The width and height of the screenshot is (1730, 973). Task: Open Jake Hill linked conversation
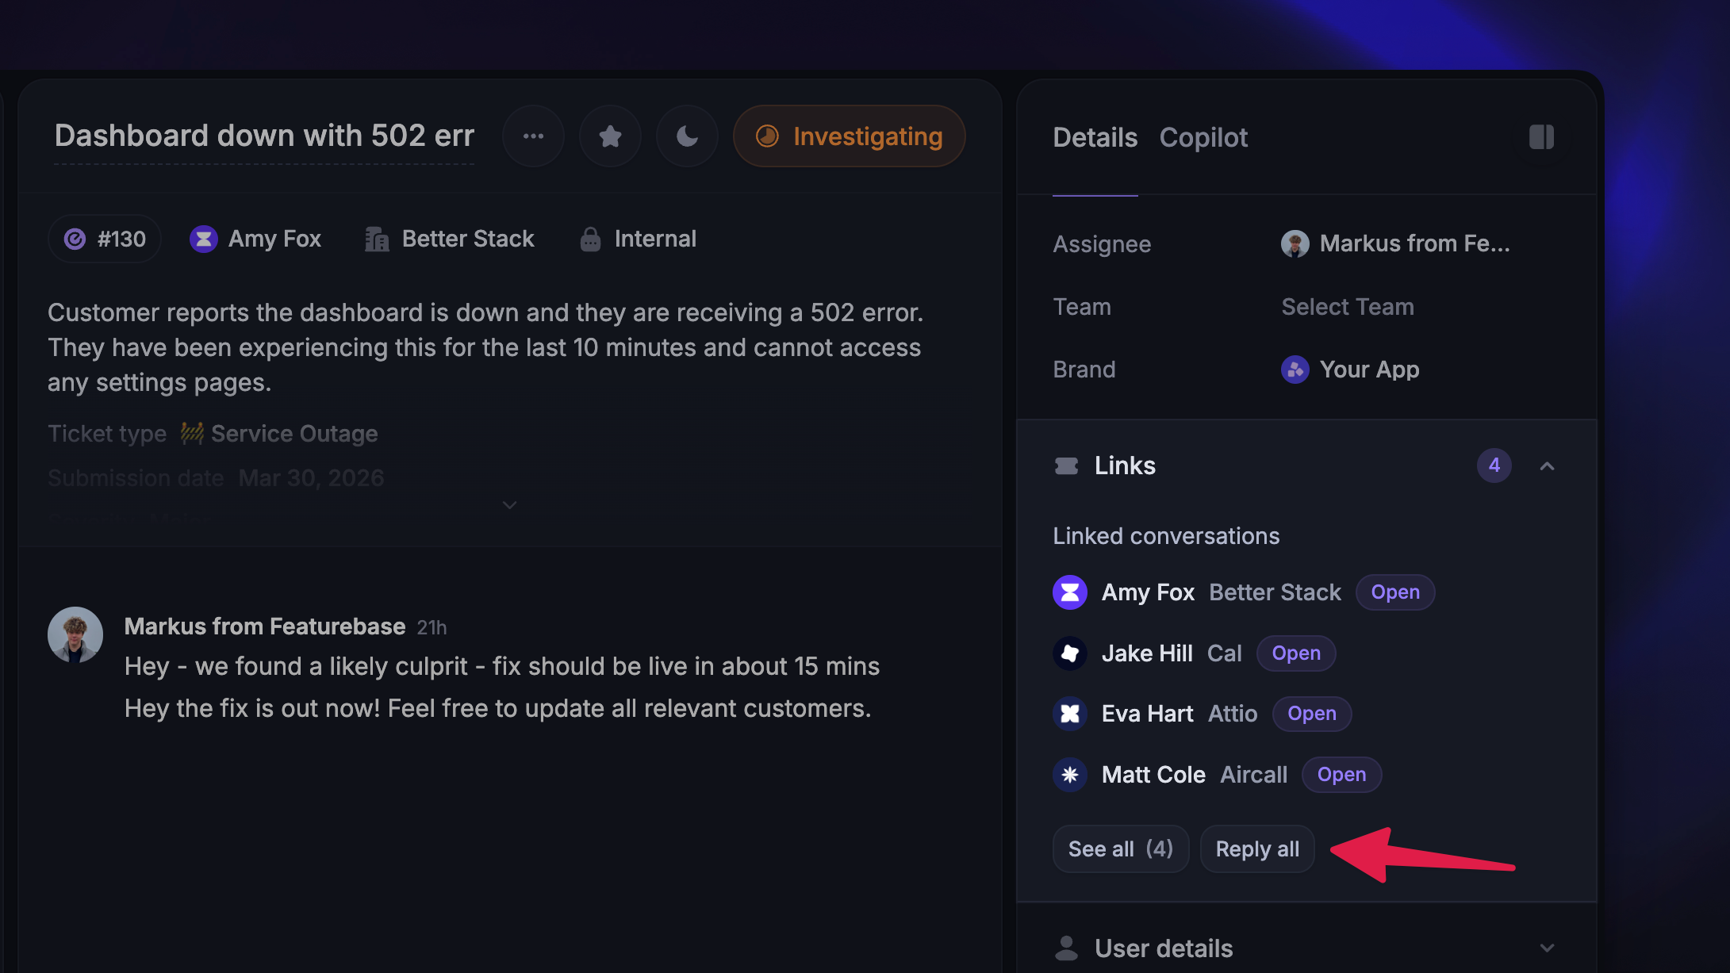[1147, 653]
